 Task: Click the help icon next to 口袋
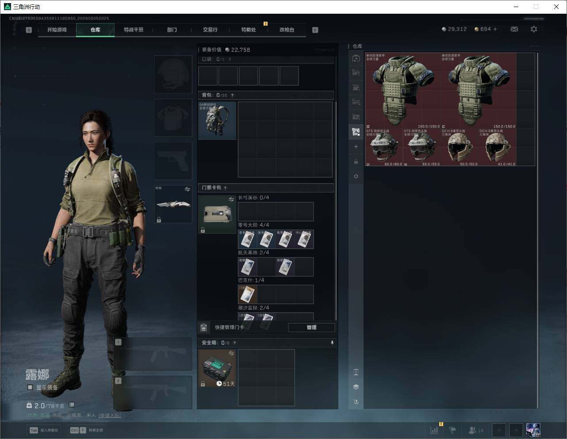(229, 59)
